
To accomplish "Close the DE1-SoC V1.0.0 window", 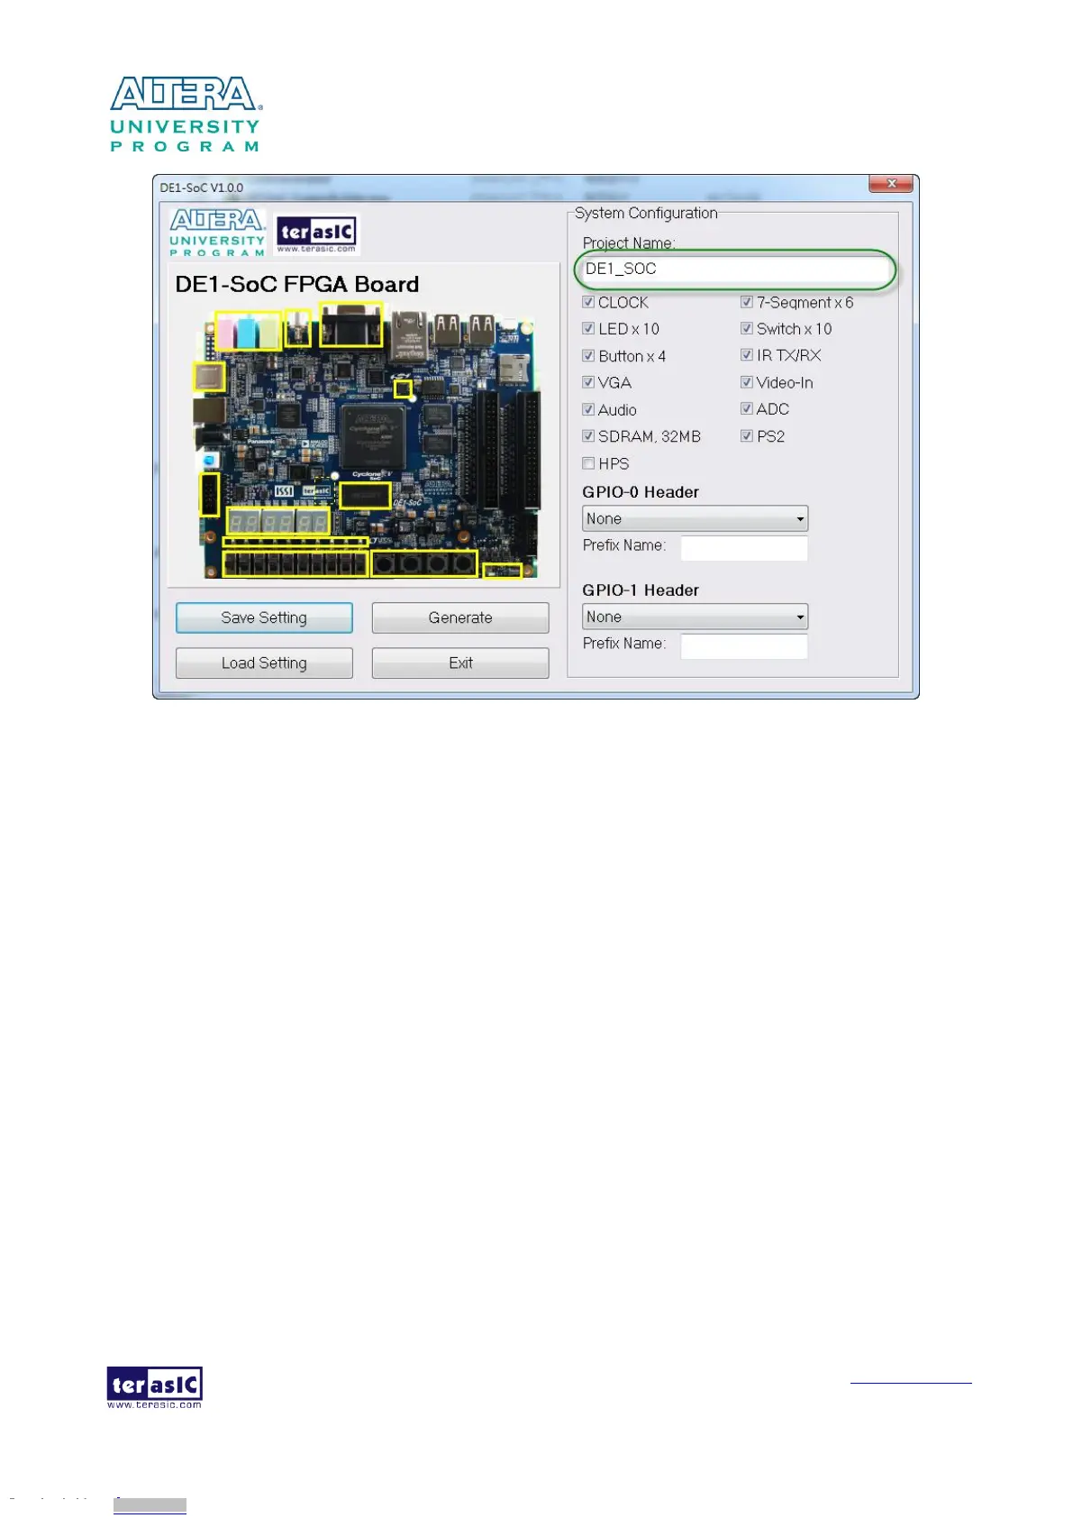I will [x=891, y=184].
